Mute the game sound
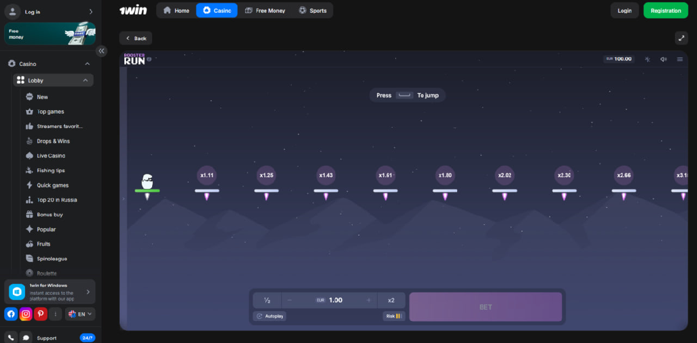 coord(663,59)
